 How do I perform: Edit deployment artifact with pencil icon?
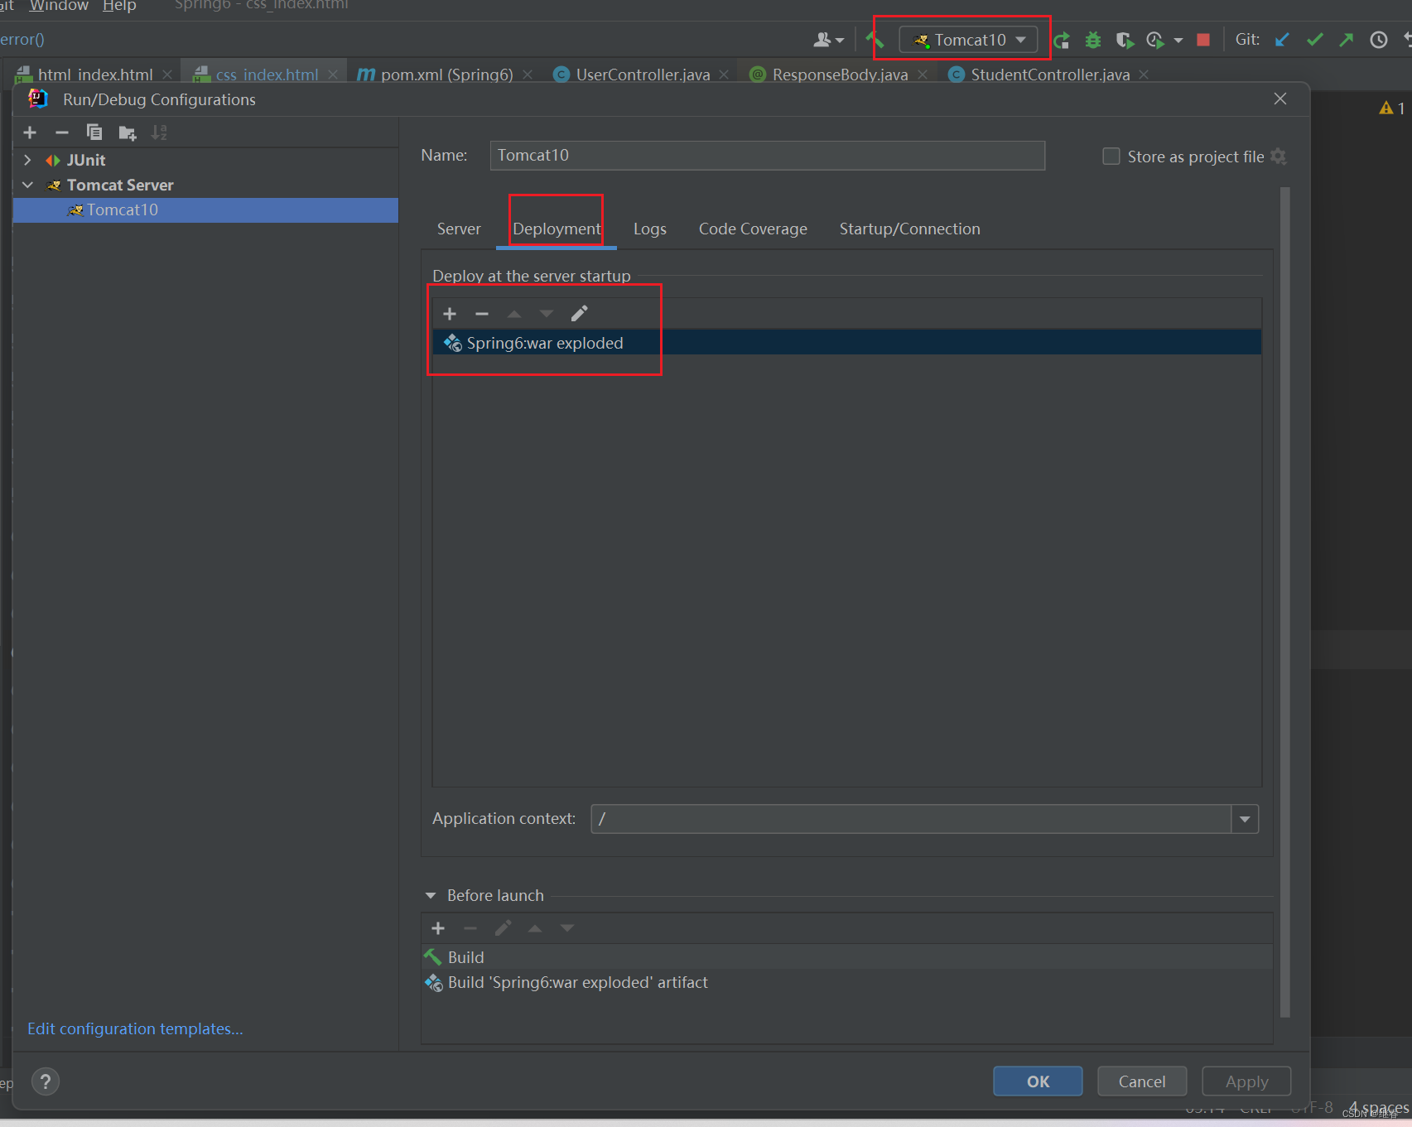(579, 314)
